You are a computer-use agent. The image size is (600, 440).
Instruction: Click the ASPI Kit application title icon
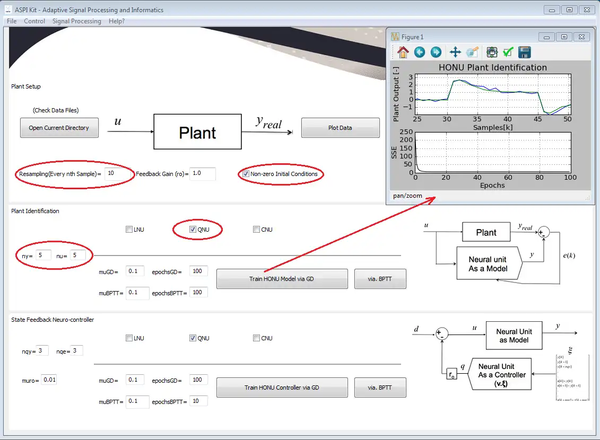(x=8, y=10)
